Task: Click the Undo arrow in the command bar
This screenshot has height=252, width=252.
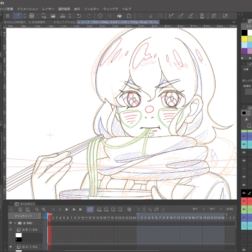Action: point(79,16)
